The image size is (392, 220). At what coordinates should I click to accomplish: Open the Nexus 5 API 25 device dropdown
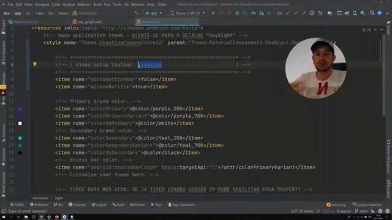click(x=187, y=13)
